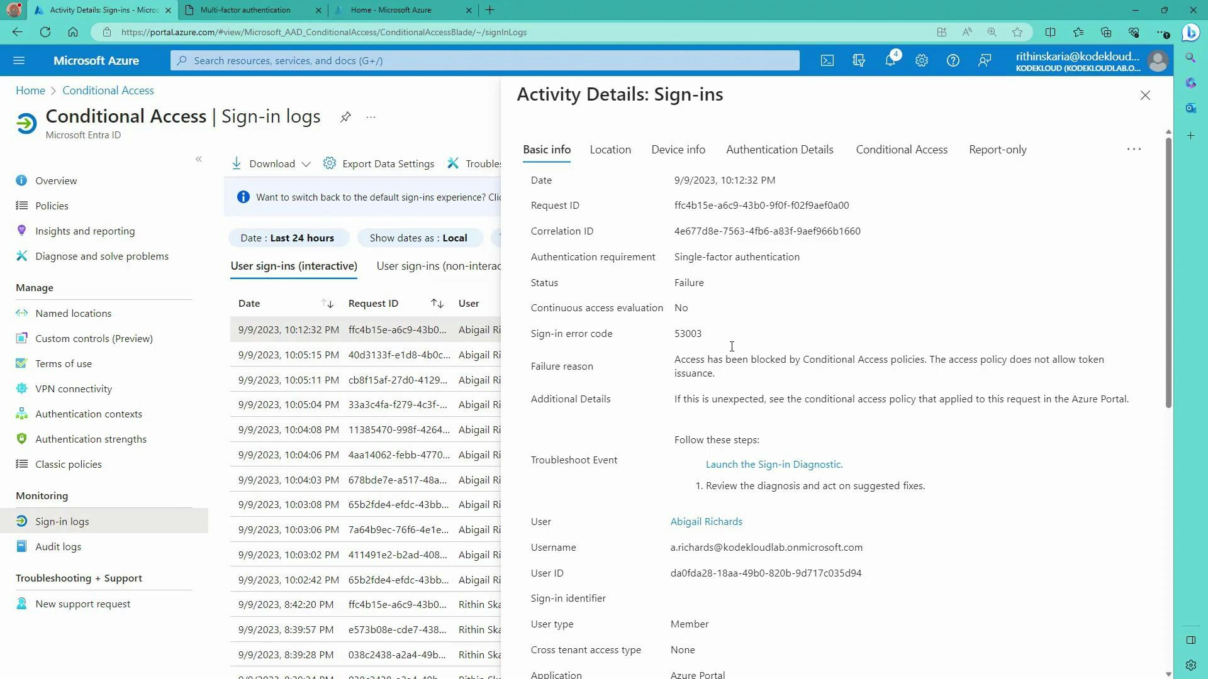Click the Troubleshoot icon in the toolbar
Image resolution: width=1208 pixels, height=679 pixels.
pos(454,163)
